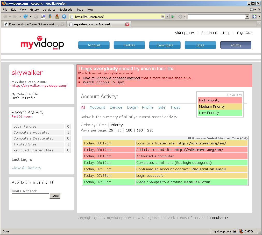Open the toolbar search box dropdown

pyautogui.click(x=247, y=17)
